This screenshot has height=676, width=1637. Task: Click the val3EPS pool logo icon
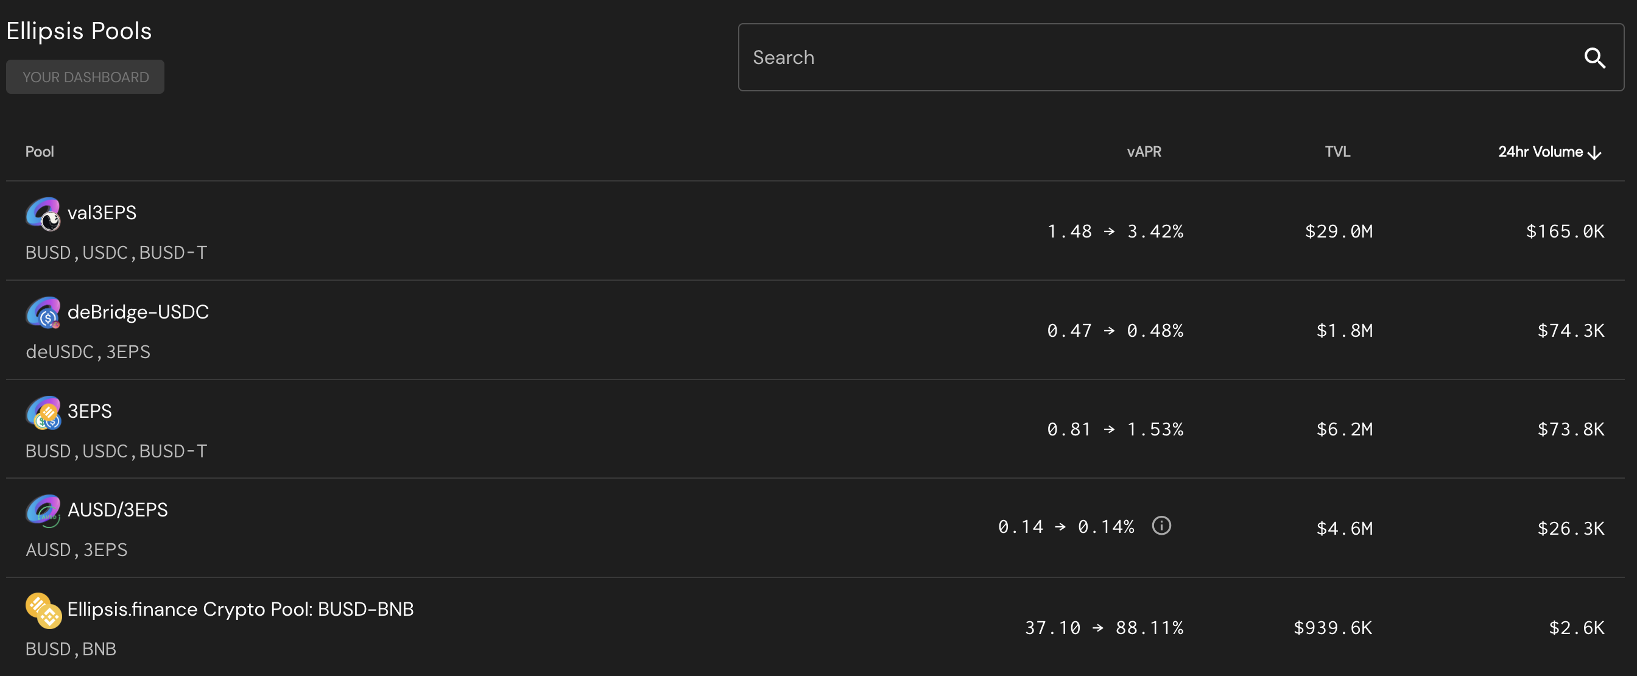tap(43, 214)
